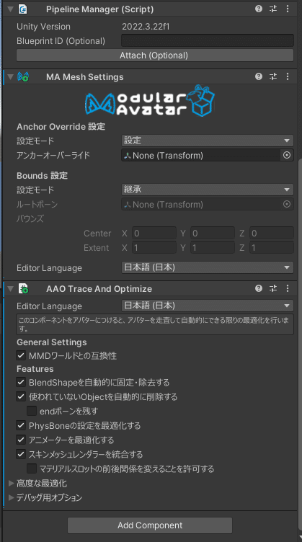Click the Features heading
The image size is (302, 542).
(35, 369)
